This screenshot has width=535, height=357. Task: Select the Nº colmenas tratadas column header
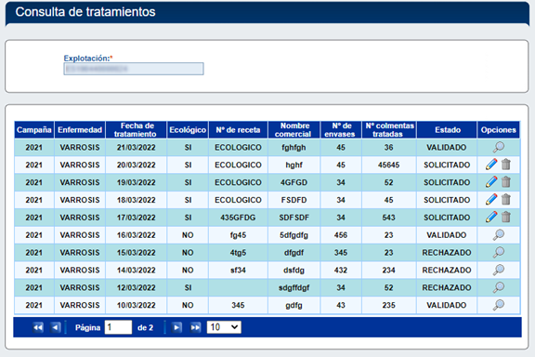tap(389, 130)
